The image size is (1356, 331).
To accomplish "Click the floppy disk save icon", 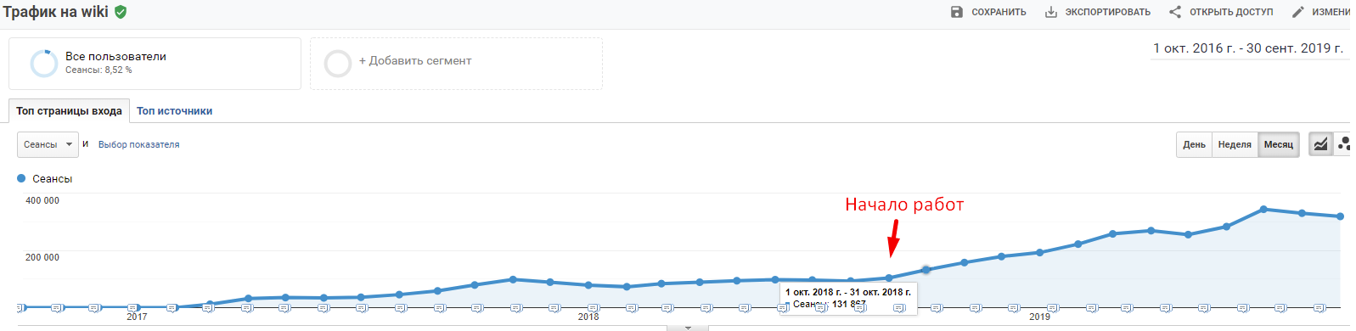I will pos(957,12).
